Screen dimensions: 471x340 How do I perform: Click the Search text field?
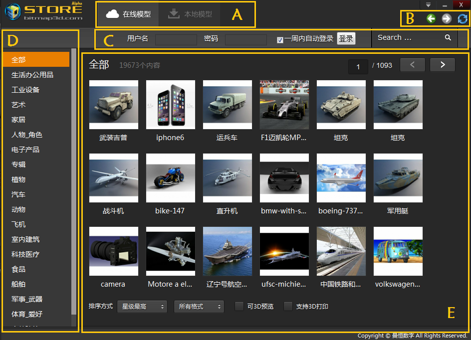pyautogui.click(x=409, y=37)
